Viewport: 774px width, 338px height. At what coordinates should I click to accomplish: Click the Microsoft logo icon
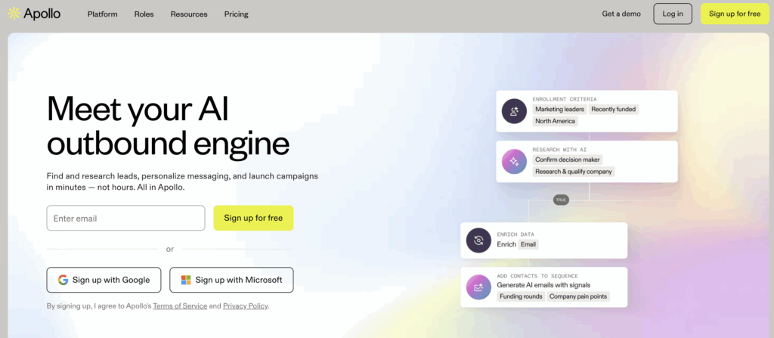(x=186, y=281)
